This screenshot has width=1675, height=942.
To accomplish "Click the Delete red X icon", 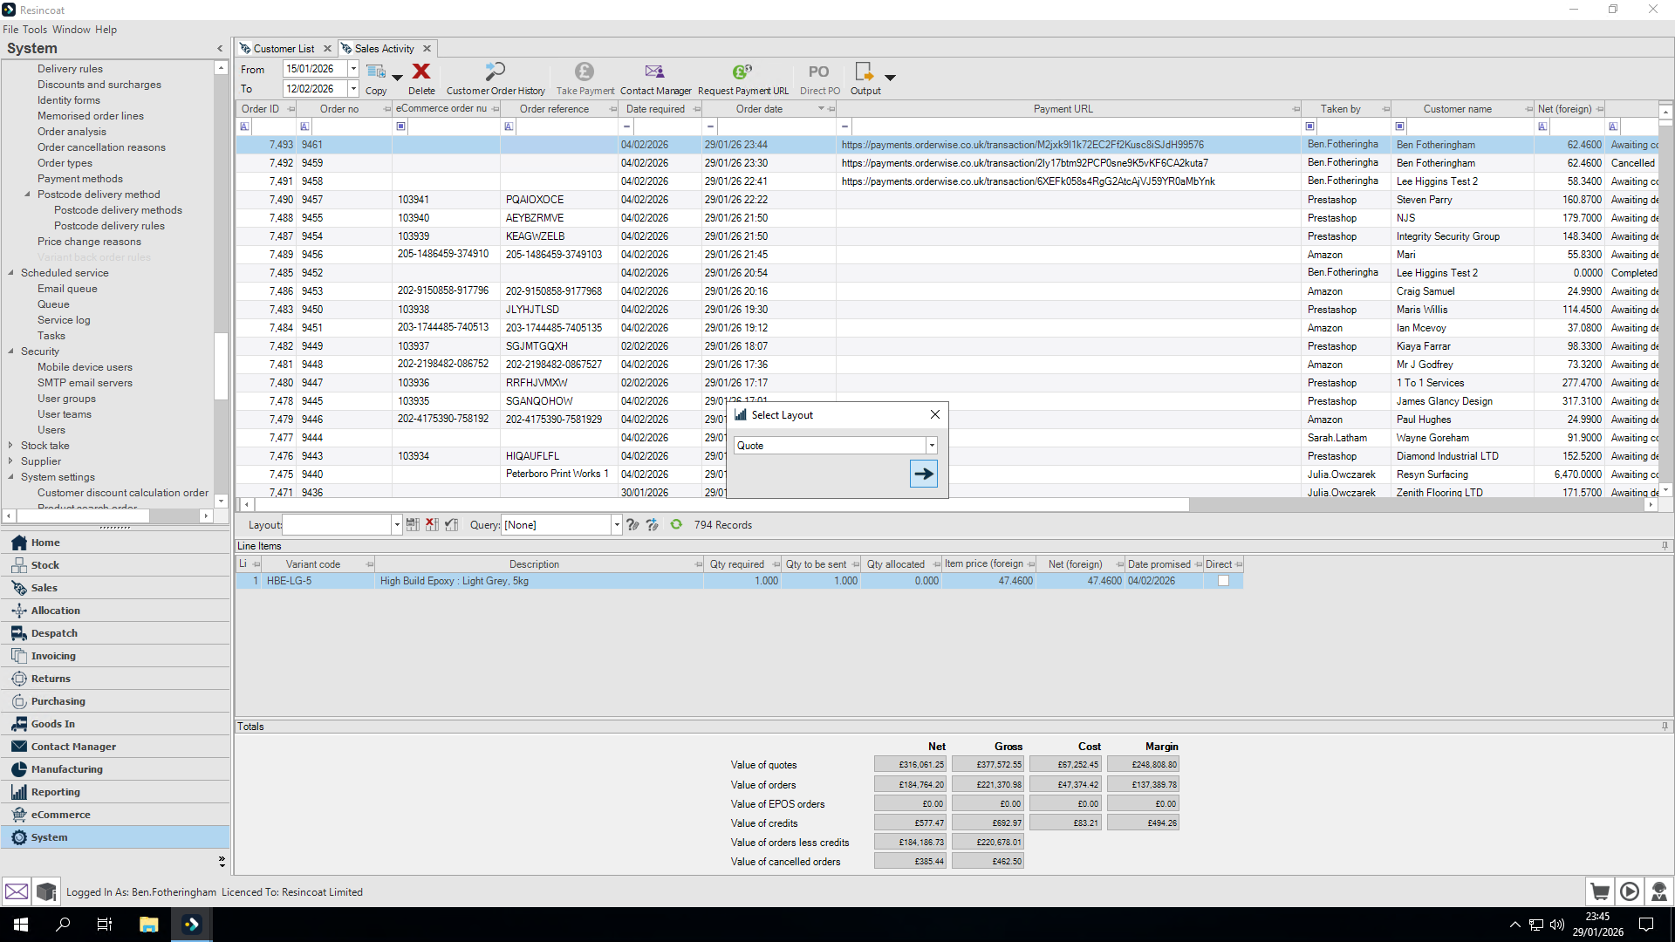I will (421, 72).
